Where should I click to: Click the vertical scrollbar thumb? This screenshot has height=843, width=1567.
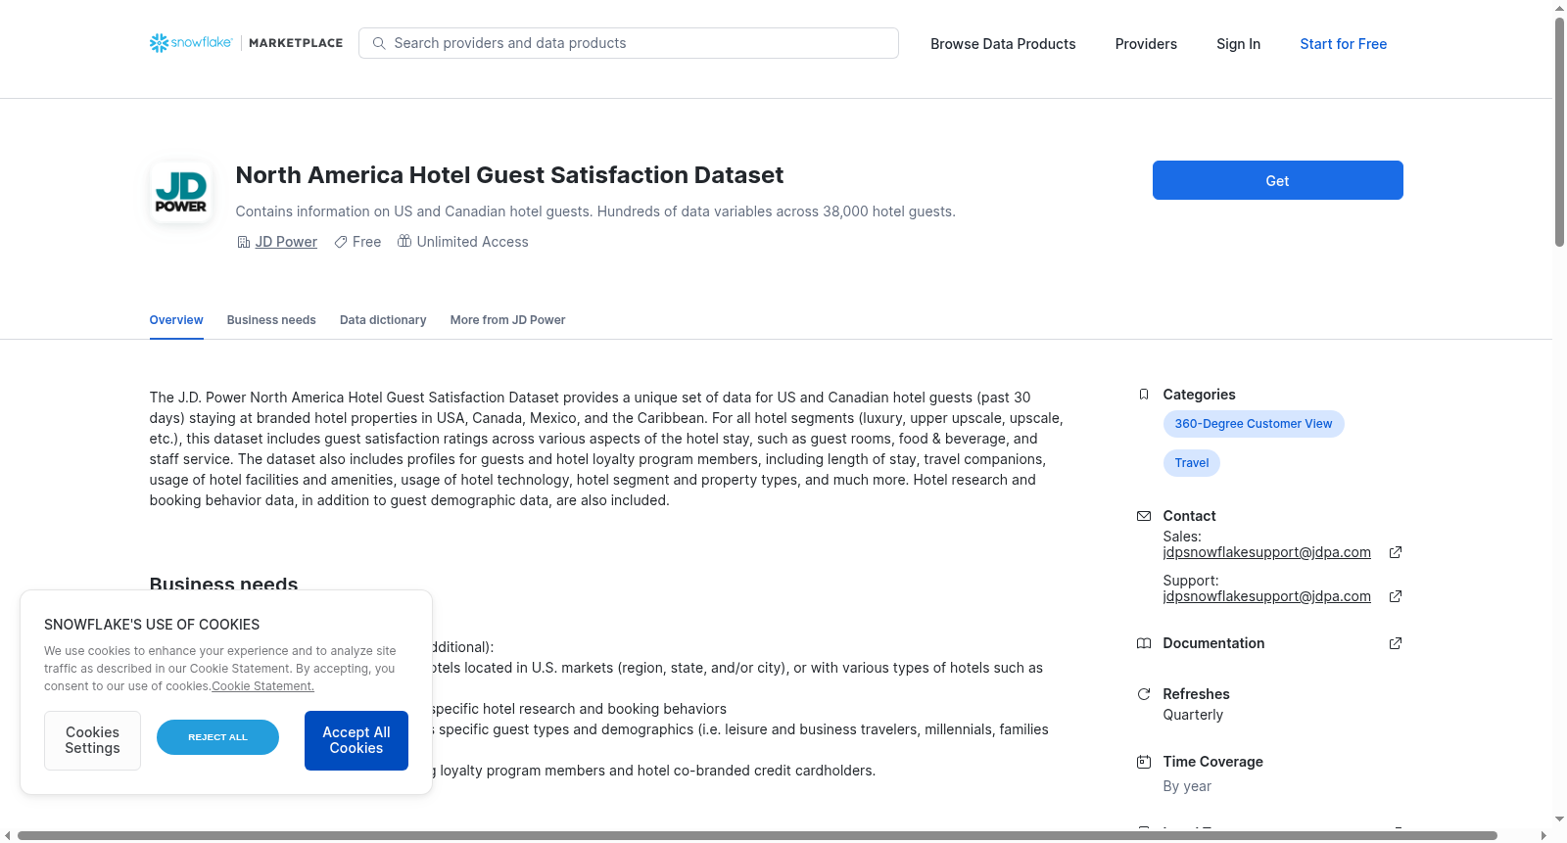(x=1559, y=131)
